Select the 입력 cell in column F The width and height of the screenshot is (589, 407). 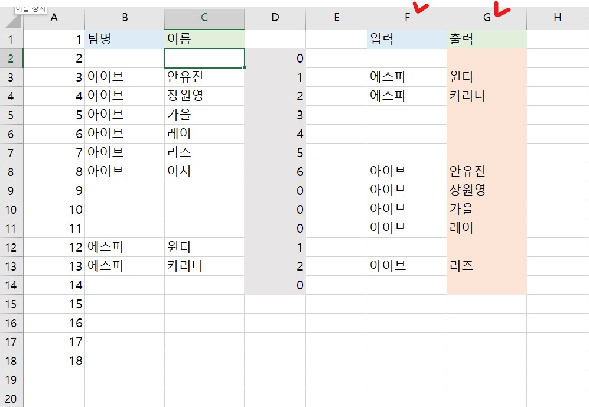click(407, 39)
